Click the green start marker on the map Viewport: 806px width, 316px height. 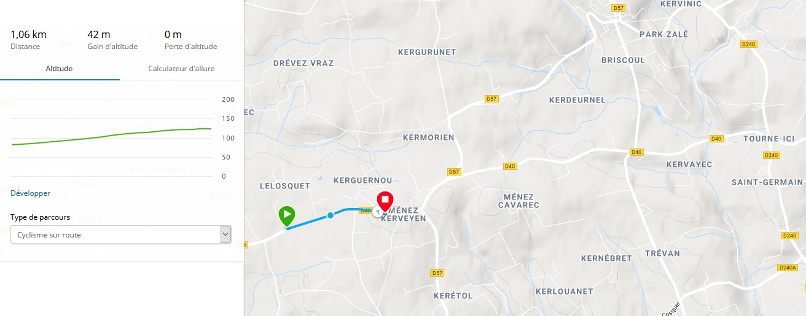click(286, 216)
